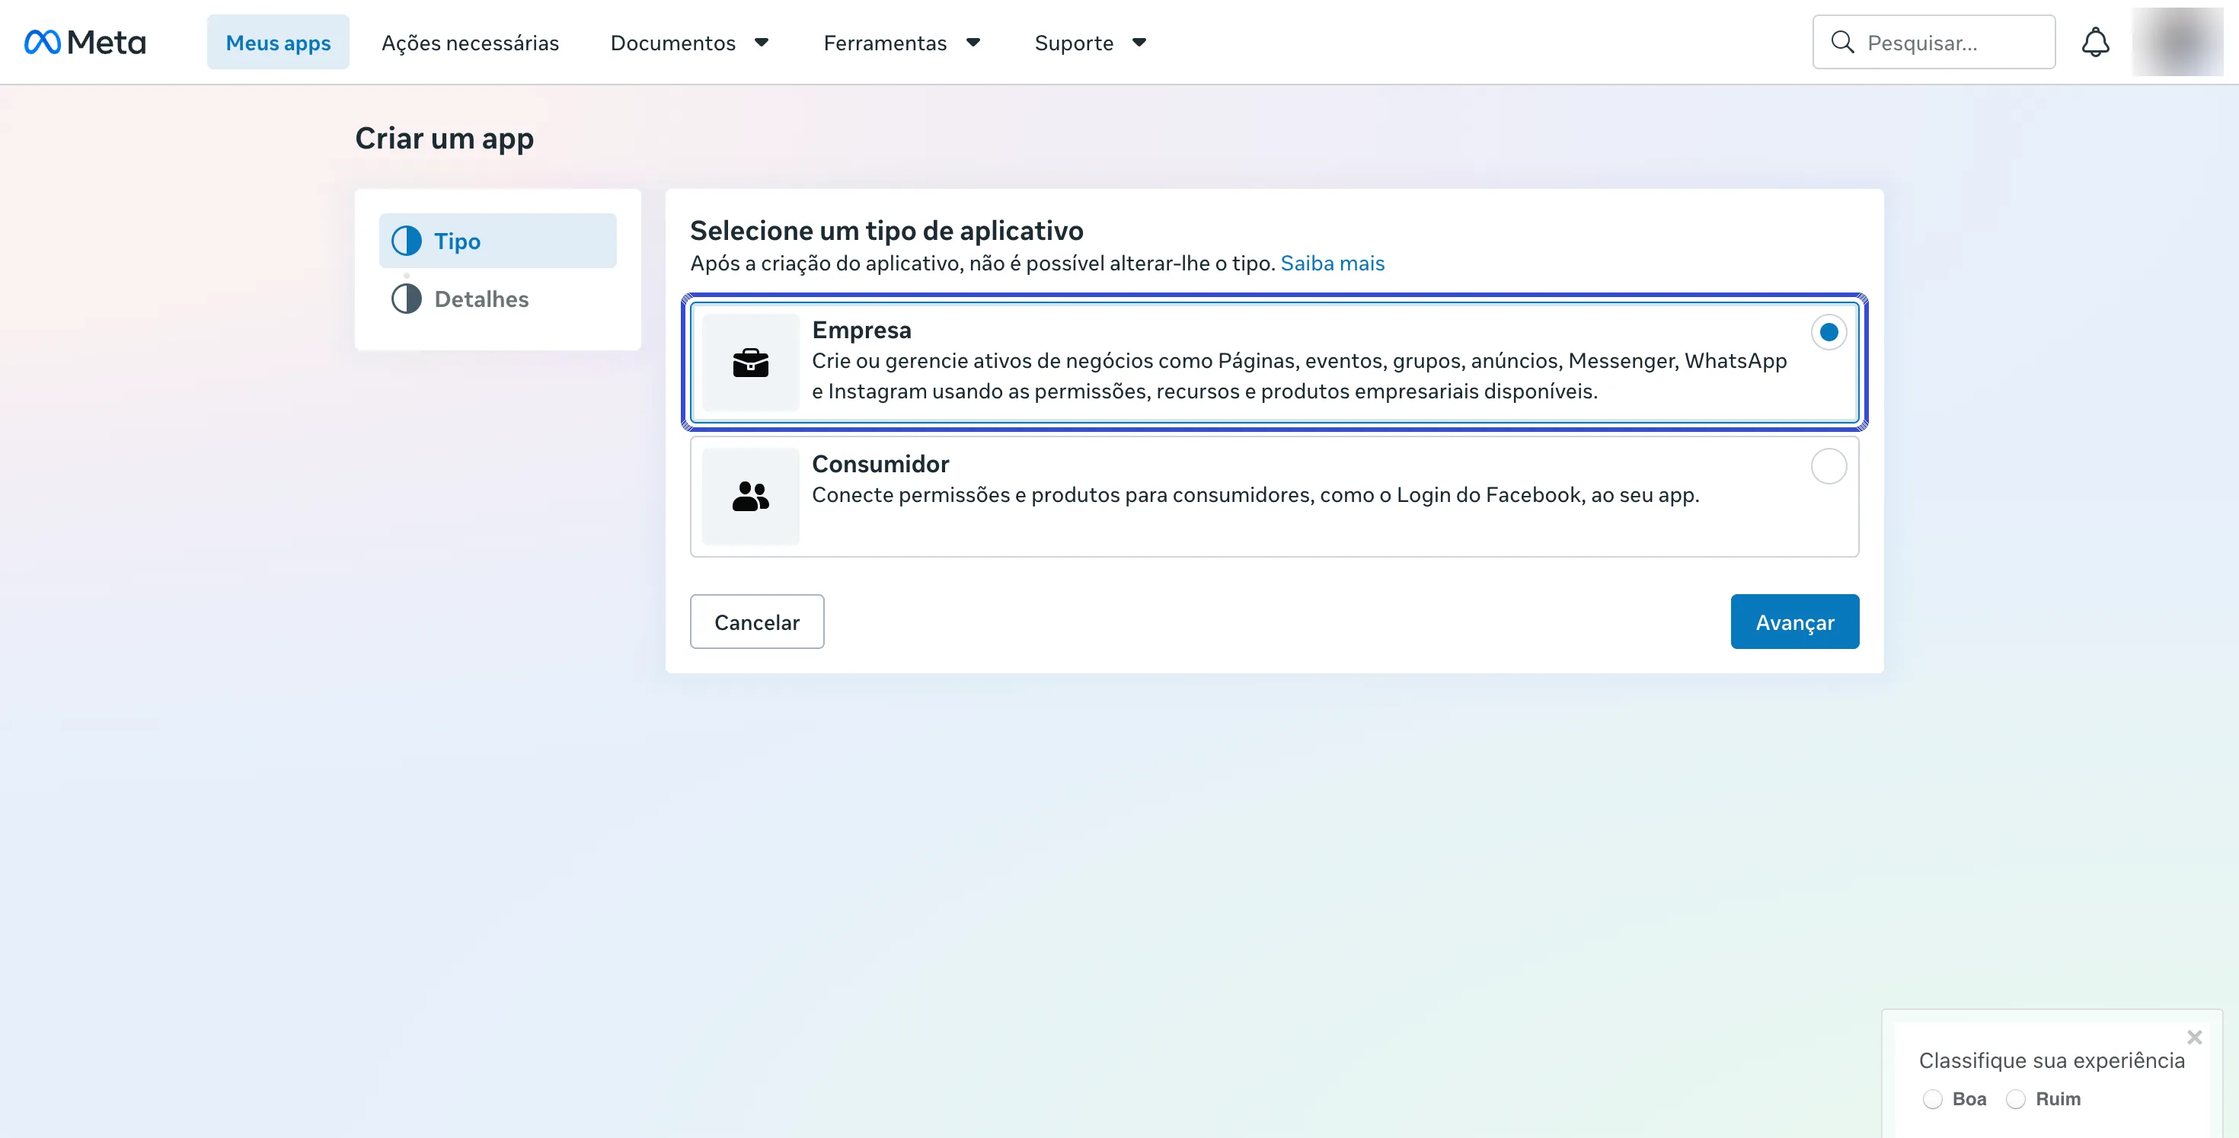This screenshot has height=1138, width=2239.
Task: Open Ações necessárias
Action: point(470,43)
